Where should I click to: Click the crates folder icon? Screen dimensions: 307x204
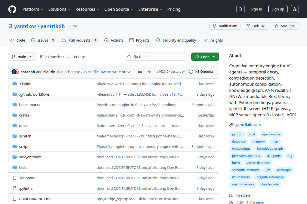[15, 115]
